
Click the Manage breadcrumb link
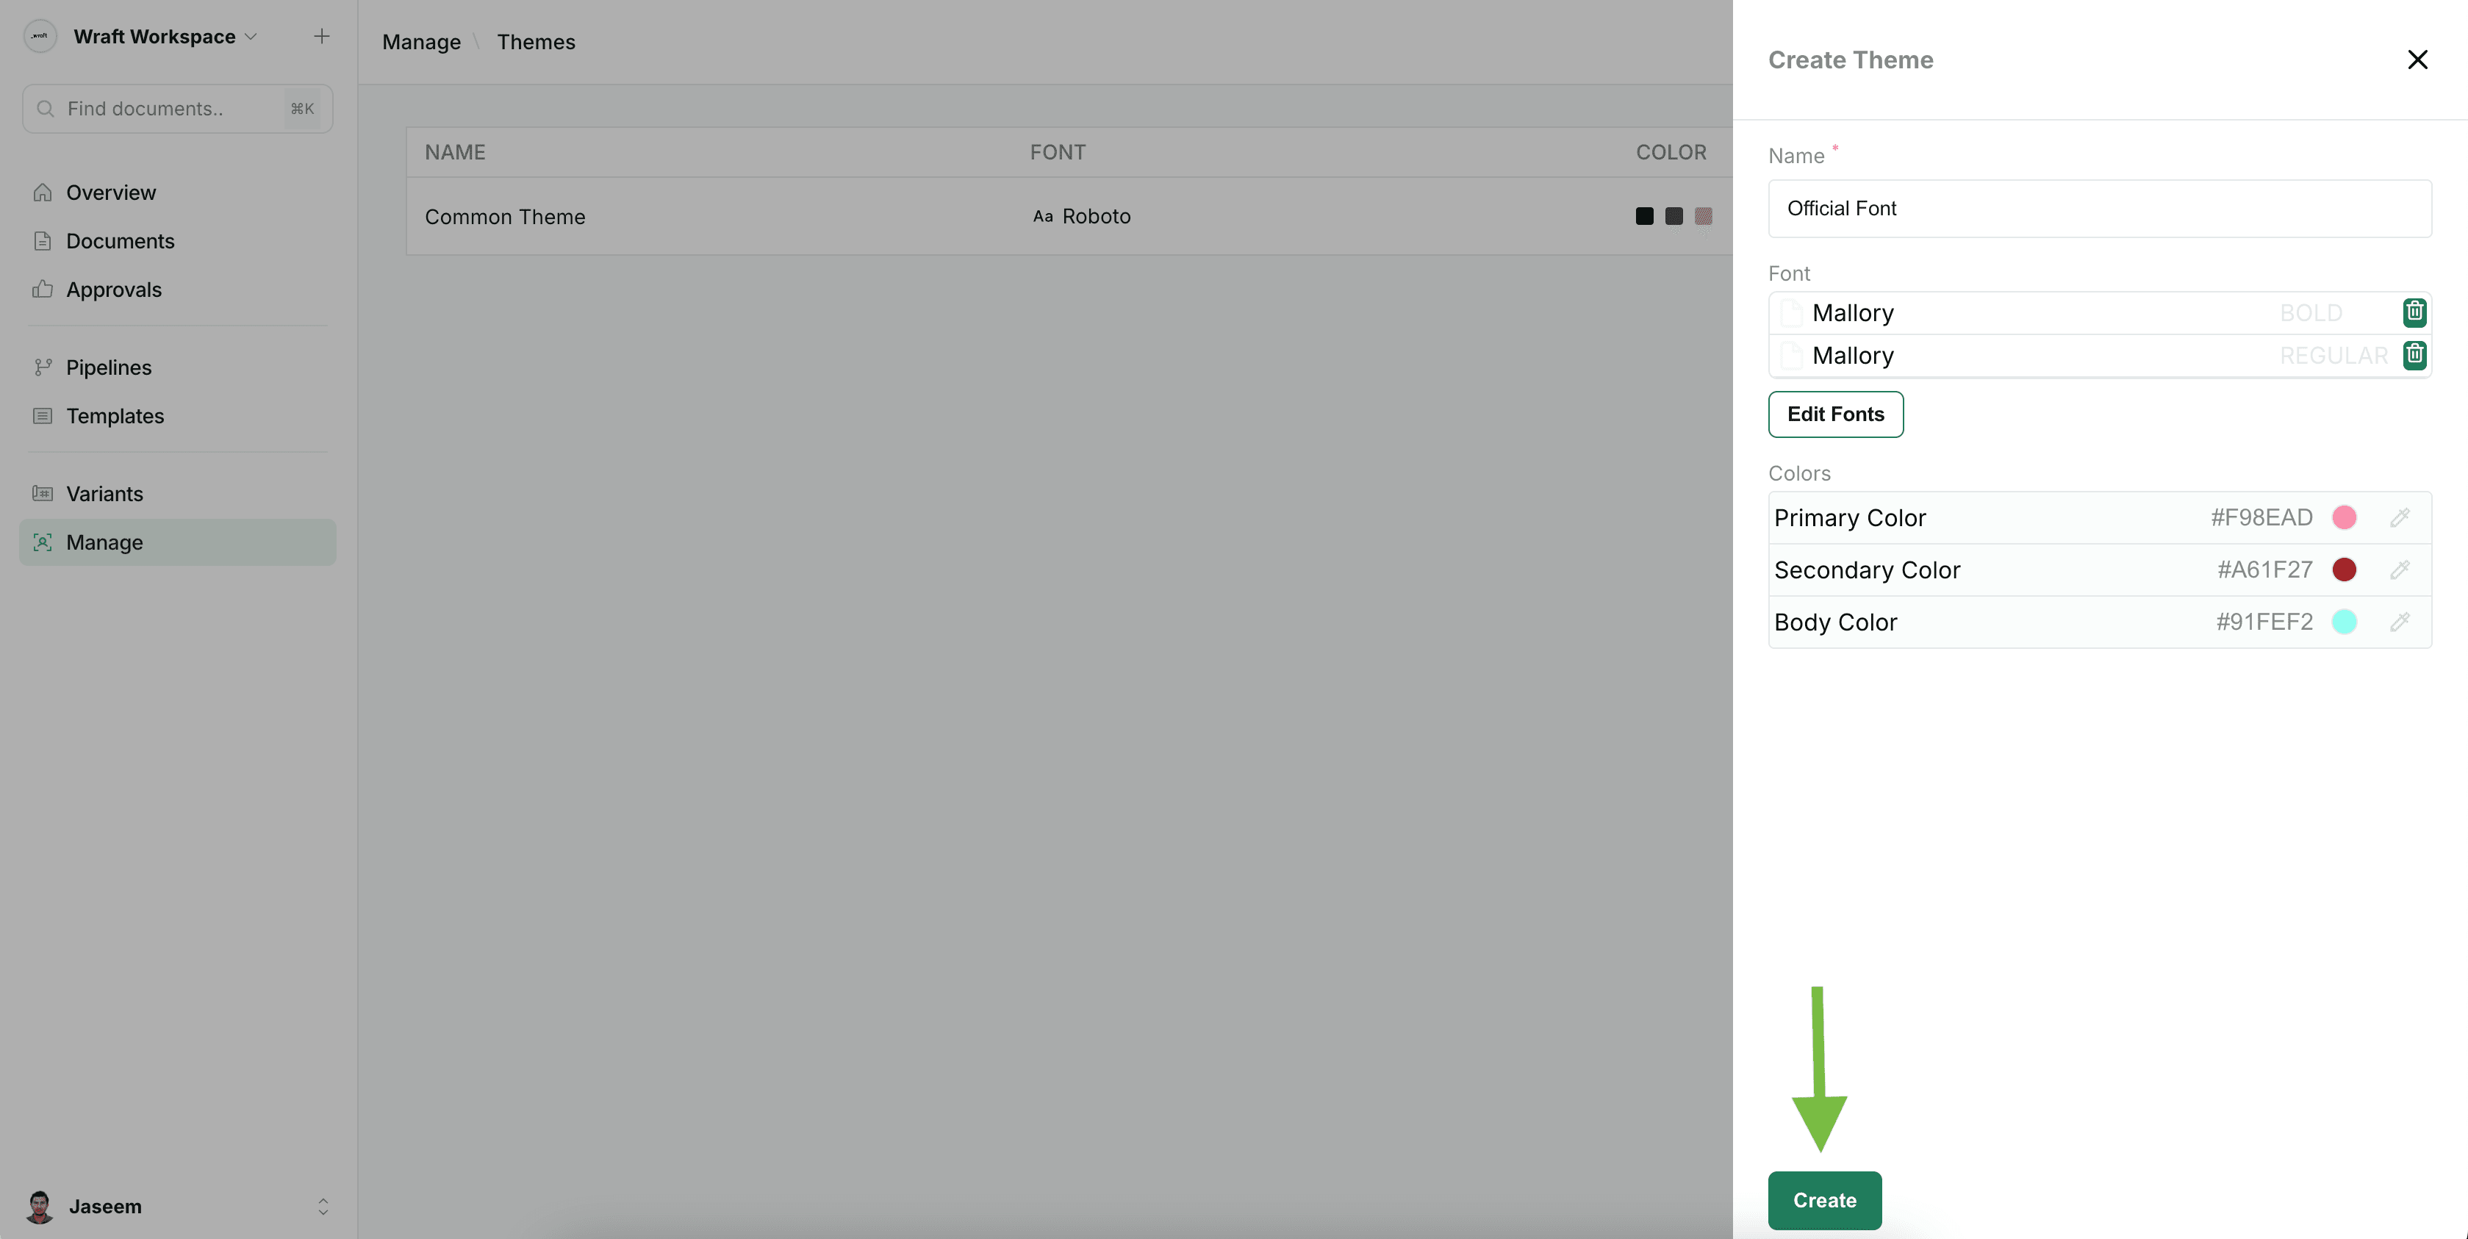point(422,42)
